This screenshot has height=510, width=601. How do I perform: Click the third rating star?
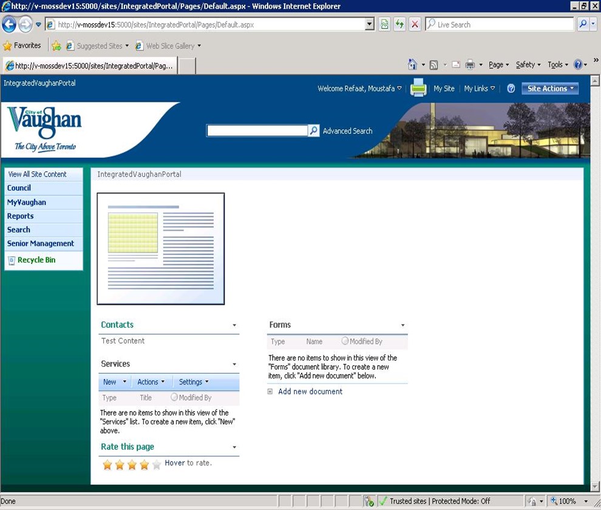(x=132, y=464)
